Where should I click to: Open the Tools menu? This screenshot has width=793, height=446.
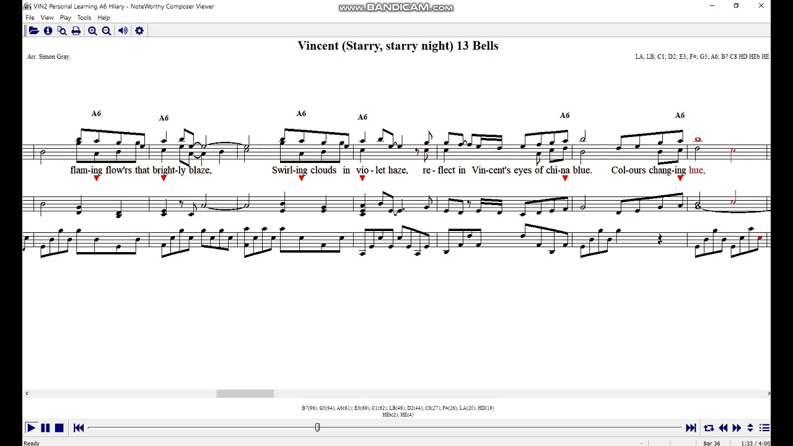point(84,18)
